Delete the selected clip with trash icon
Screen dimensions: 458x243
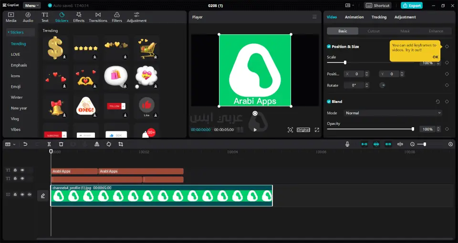(61, 144)
